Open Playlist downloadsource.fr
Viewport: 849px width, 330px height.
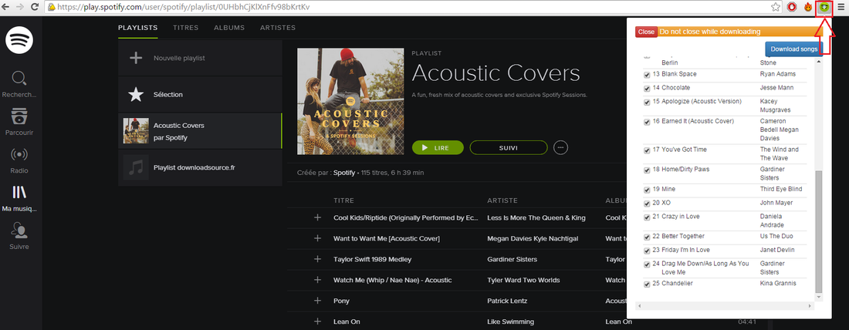coord(200,168)
